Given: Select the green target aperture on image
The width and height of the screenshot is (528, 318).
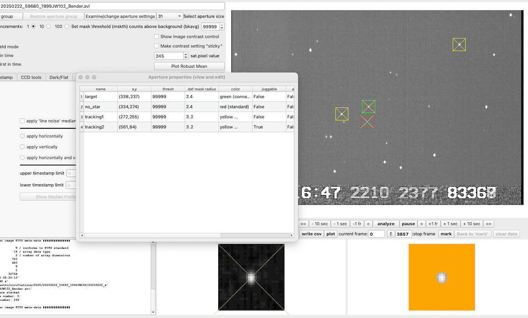Looking at the screenshot, I should point(368,107).
